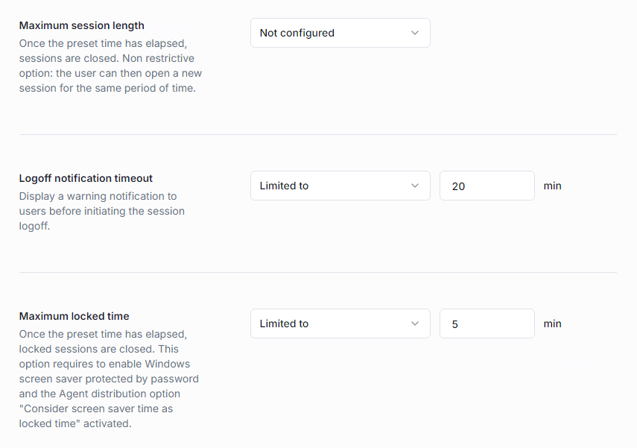Click the min label next to 20
Image resolution: width=637 pixels, height=448 pixels.
pyautogui.click(x=552, y=186)
